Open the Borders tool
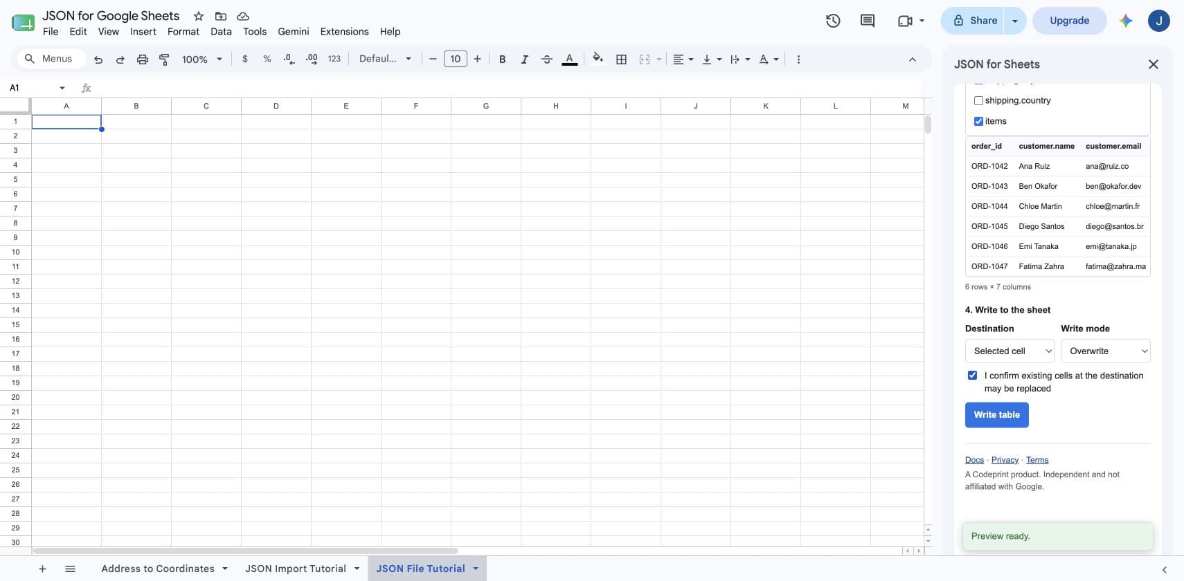This screenshot has height=581, width=1184. 621,59
